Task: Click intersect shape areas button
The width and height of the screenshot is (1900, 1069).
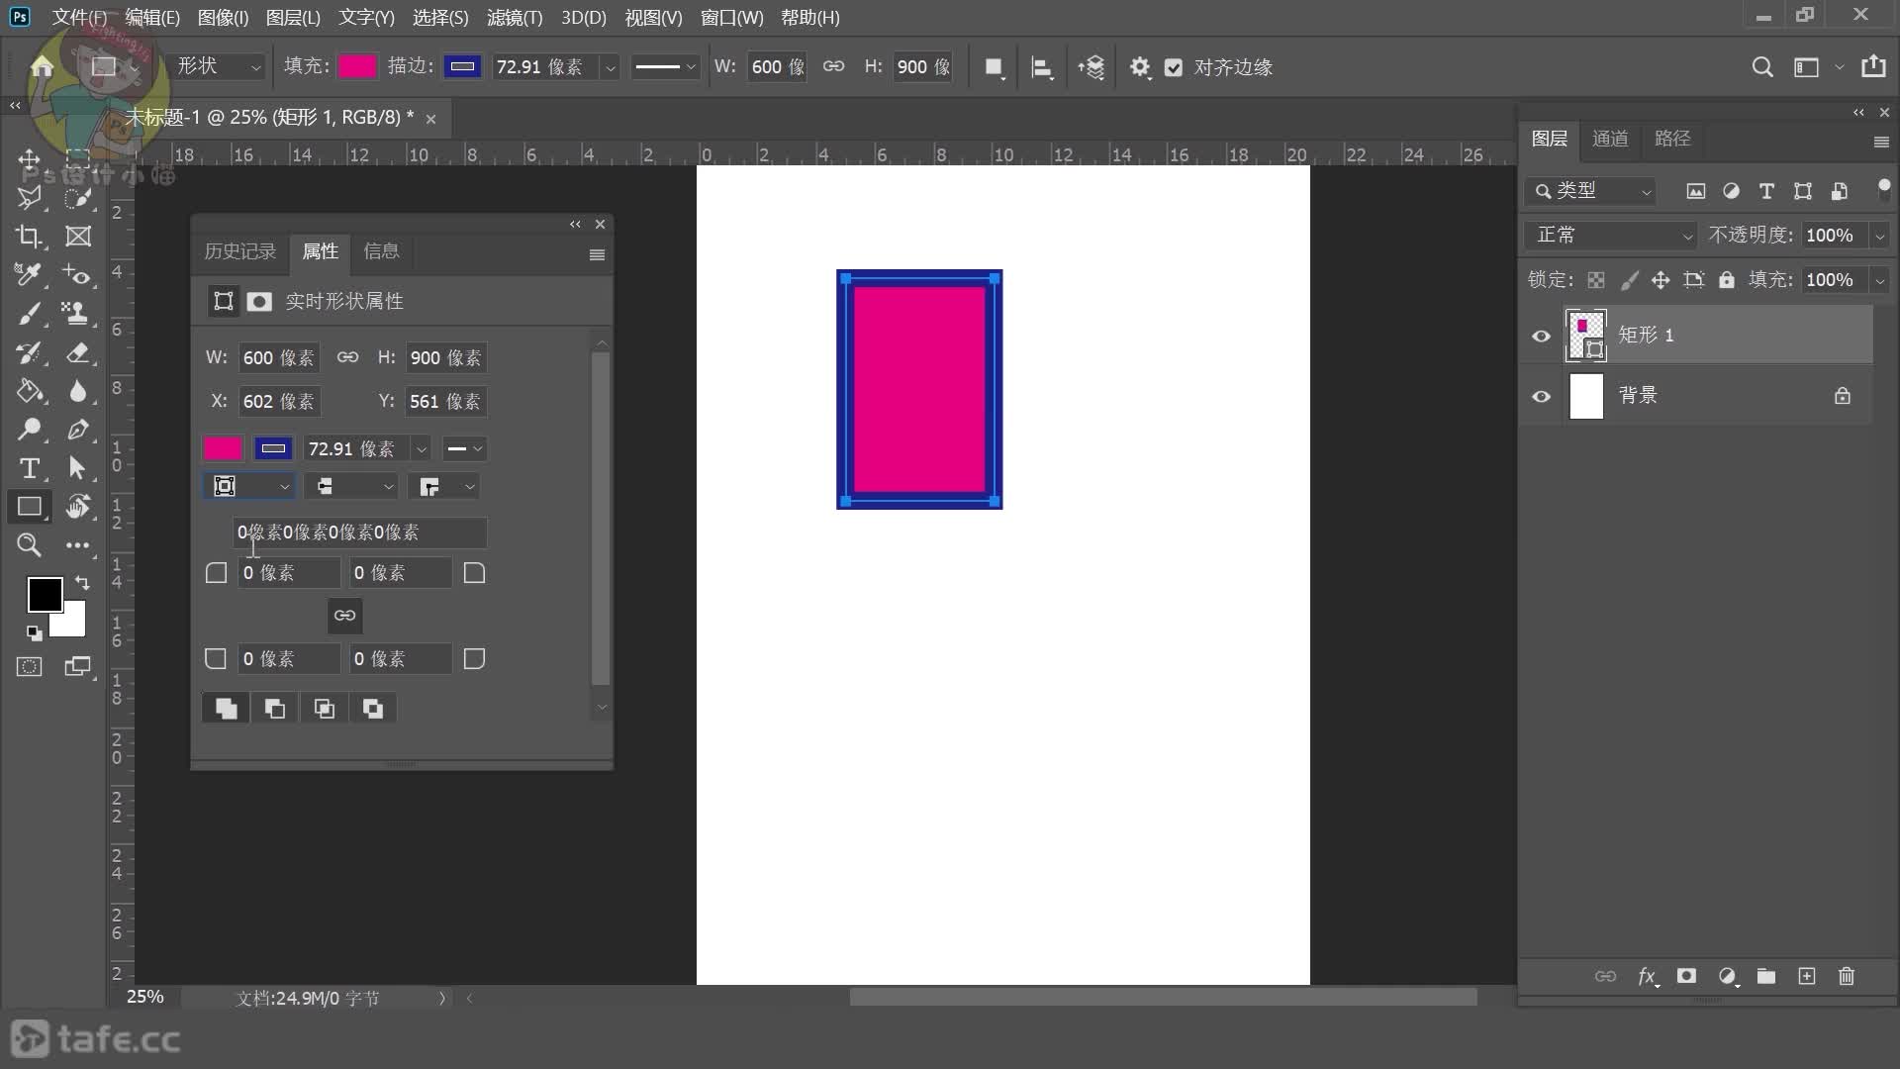Action: (x=324, y=709)
